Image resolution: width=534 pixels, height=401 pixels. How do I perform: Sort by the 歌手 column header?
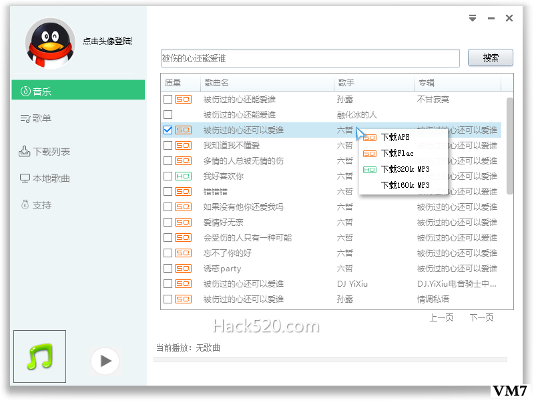point(374,83)
